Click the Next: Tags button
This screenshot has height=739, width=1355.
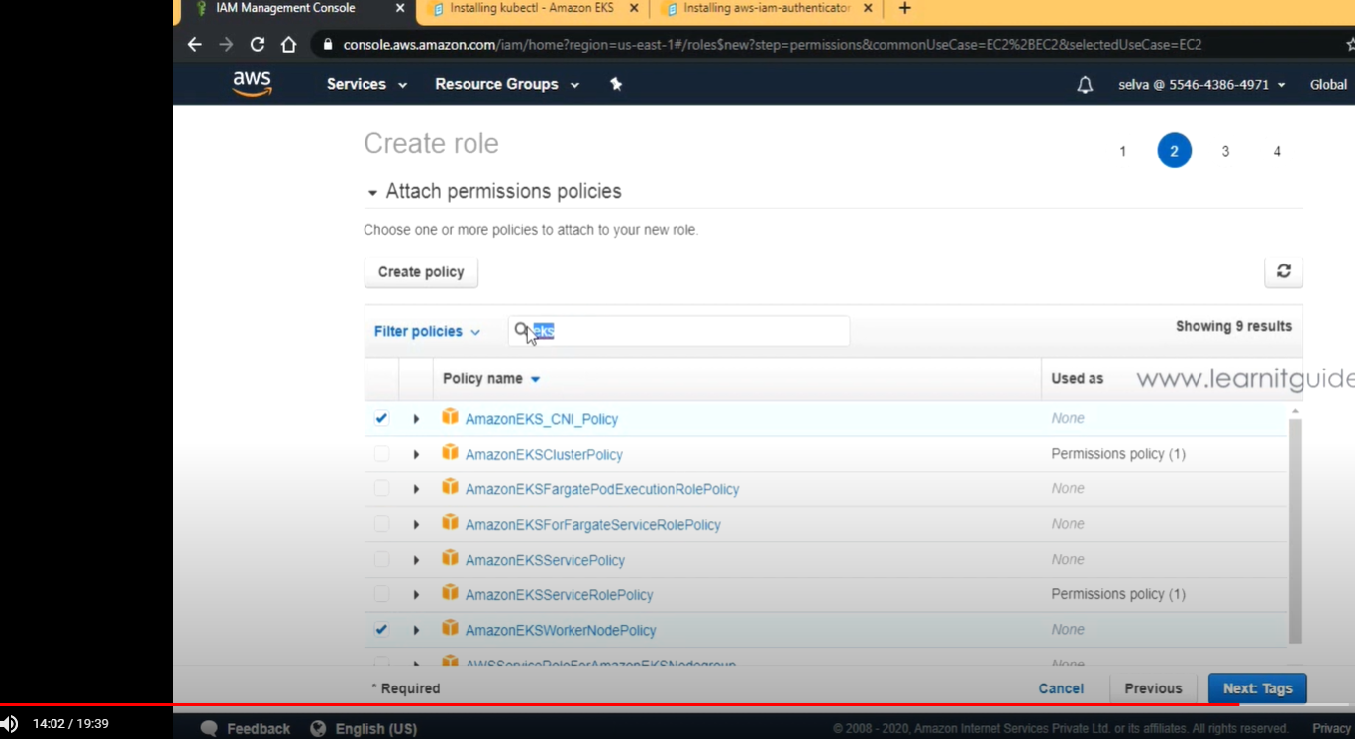[x=1257, y=688]
